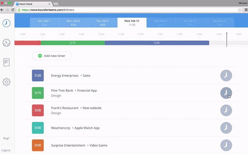Open the Timers clock icon in sidebar
The image size is (248, 154).
(x=6, y=23)
